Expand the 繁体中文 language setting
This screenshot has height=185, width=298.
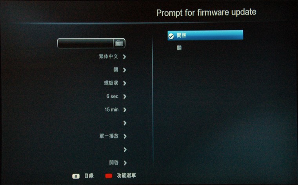(x=124, y=57)
